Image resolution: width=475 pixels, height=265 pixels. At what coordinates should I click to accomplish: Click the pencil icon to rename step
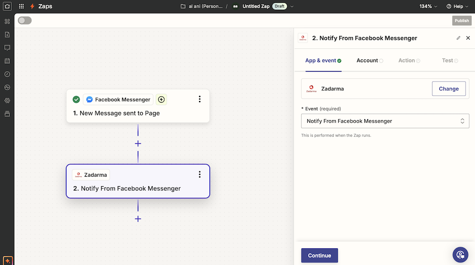[x=458, y=38]
